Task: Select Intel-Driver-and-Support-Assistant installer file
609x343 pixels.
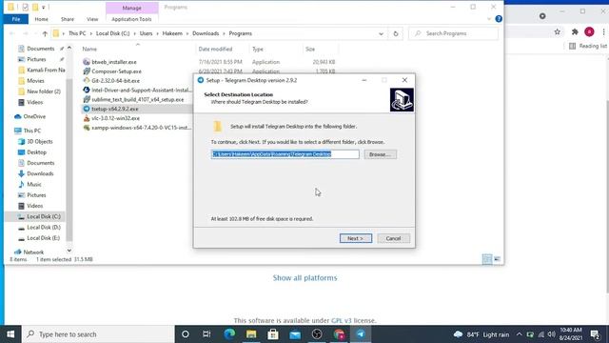Action: point(142,90)
